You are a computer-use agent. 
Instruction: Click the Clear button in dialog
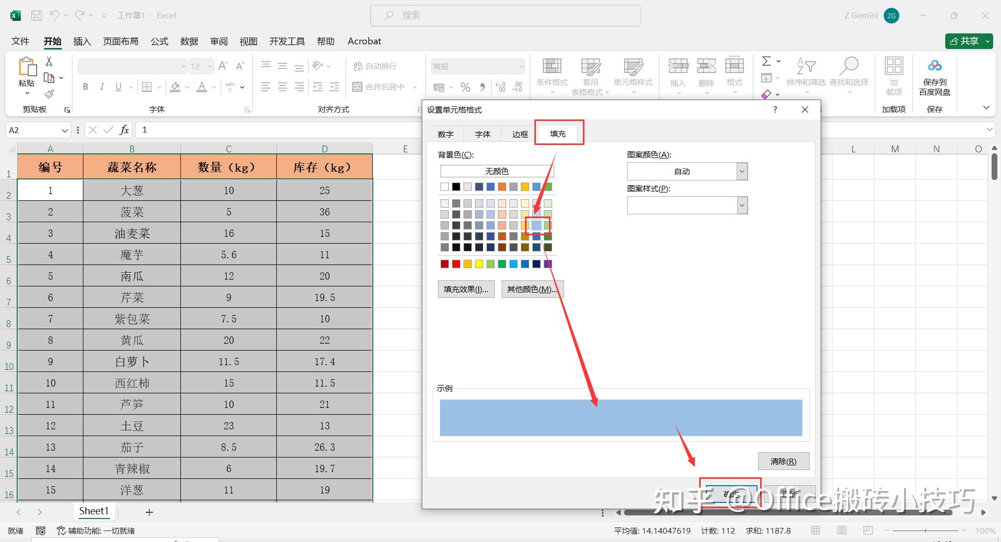click(x=784, y=461)
